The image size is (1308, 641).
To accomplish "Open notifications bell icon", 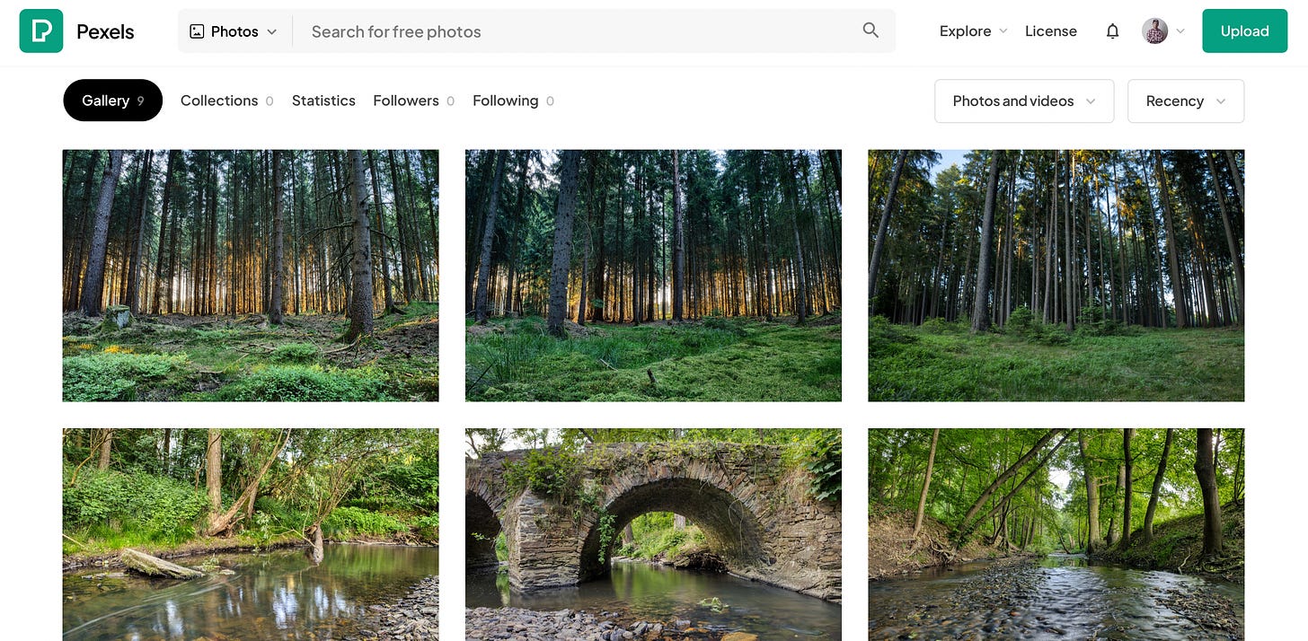I will 1112,31.
